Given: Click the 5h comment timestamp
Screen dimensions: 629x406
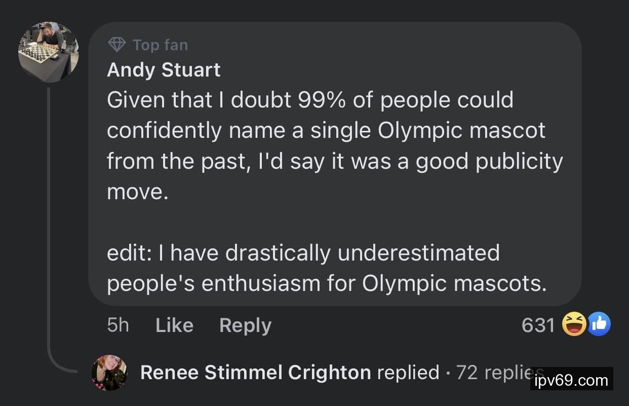Looking at the screenshot, I should pyautogui.click(x=118, y=325).
